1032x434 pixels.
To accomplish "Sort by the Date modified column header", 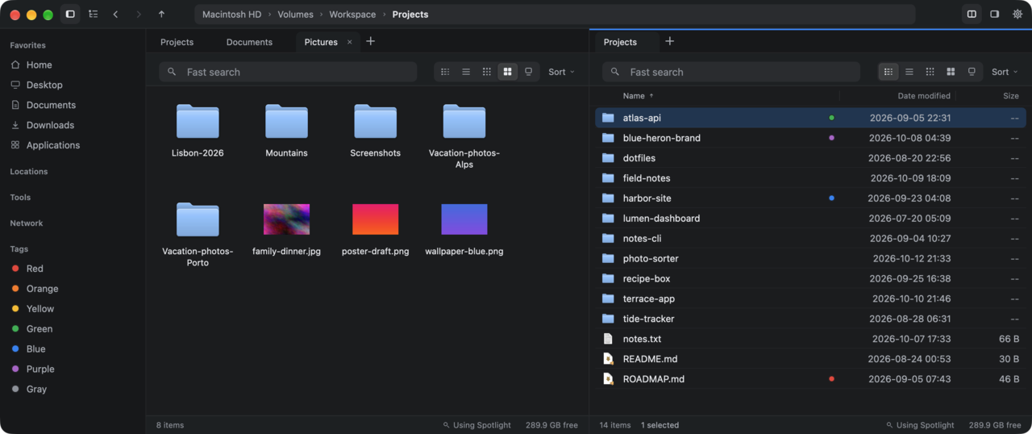I will (924, 96).
